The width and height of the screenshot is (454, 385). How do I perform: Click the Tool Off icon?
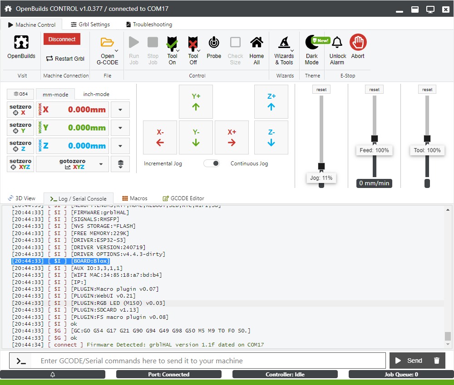(193, 43)
